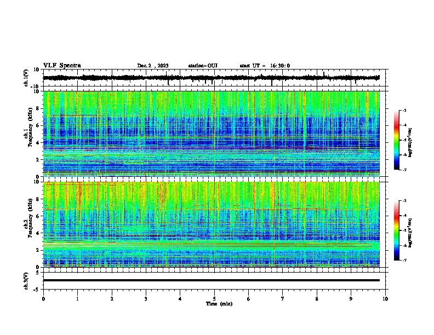The width and height of the screenshot is (434, 335).
Task: Click the "ch.1(V)" waveform axis label
Action: point(26,78)
